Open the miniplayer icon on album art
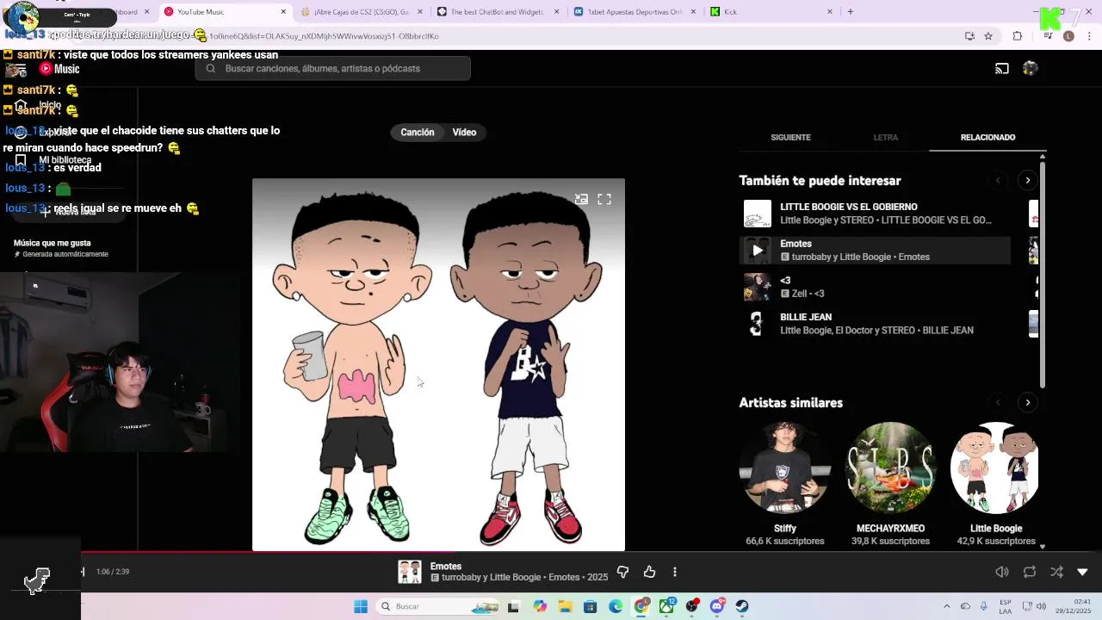1102x620 pixels. [x=581, y=199]
